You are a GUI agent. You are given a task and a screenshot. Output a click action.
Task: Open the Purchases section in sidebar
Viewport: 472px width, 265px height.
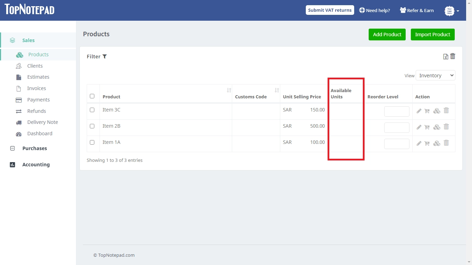point(35,148)
